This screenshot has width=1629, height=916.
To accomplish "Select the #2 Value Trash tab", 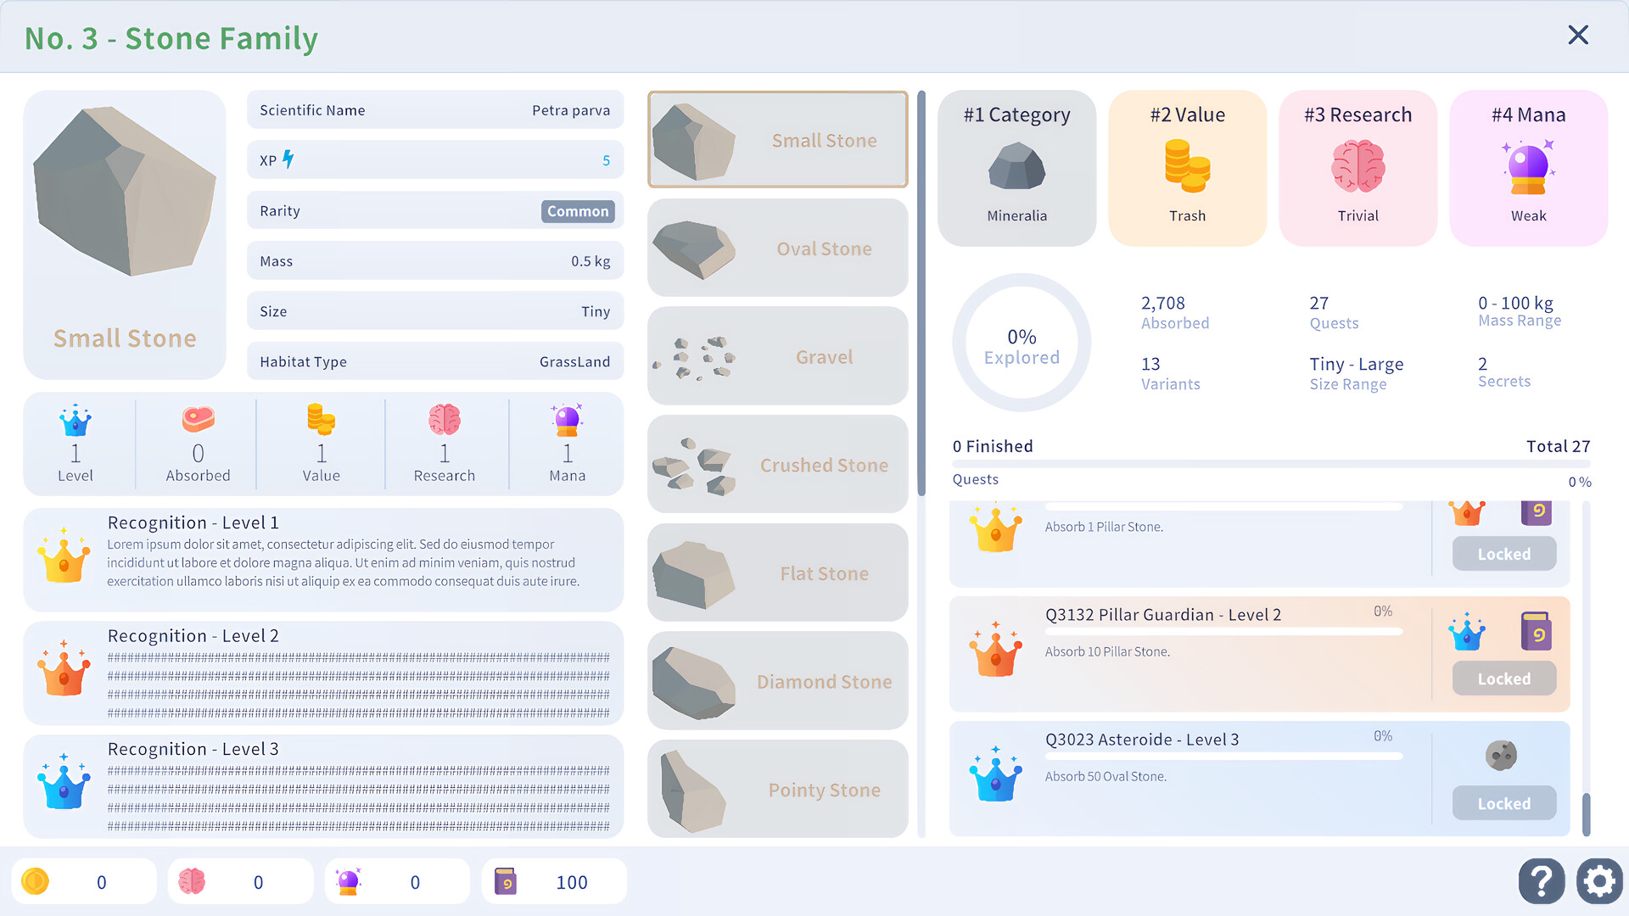I will click(x=1187, y=168).
